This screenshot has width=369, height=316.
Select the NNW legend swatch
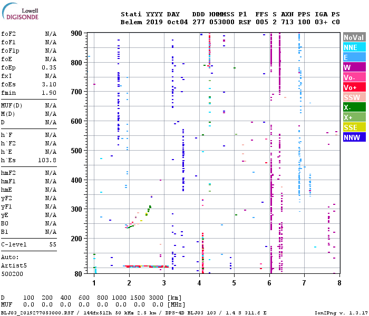(x=354, y=137)
